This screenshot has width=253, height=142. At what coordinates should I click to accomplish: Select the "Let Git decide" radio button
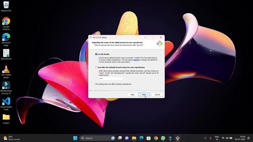(x=96, y=54)
